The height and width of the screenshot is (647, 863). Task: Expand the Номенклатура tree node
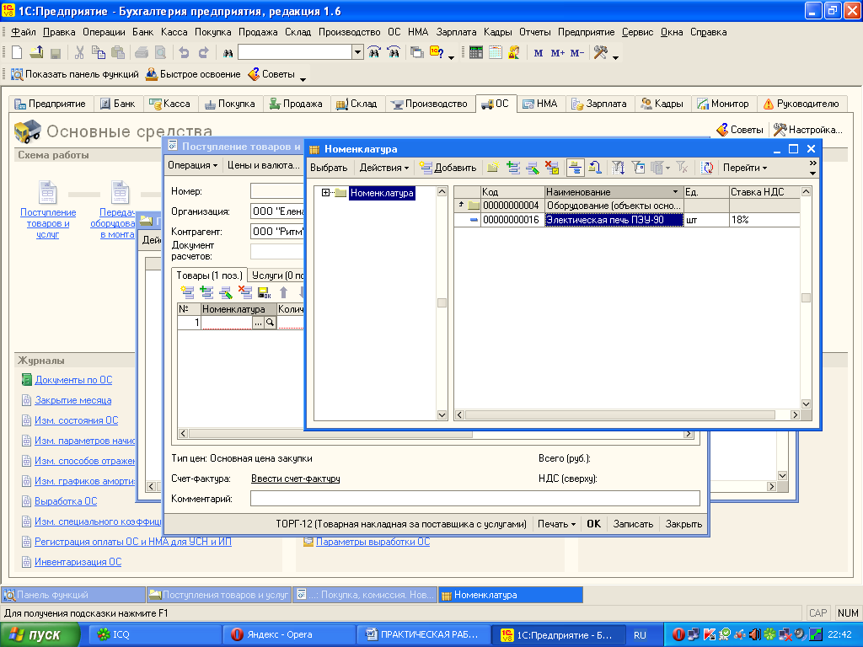pos(325,193)
